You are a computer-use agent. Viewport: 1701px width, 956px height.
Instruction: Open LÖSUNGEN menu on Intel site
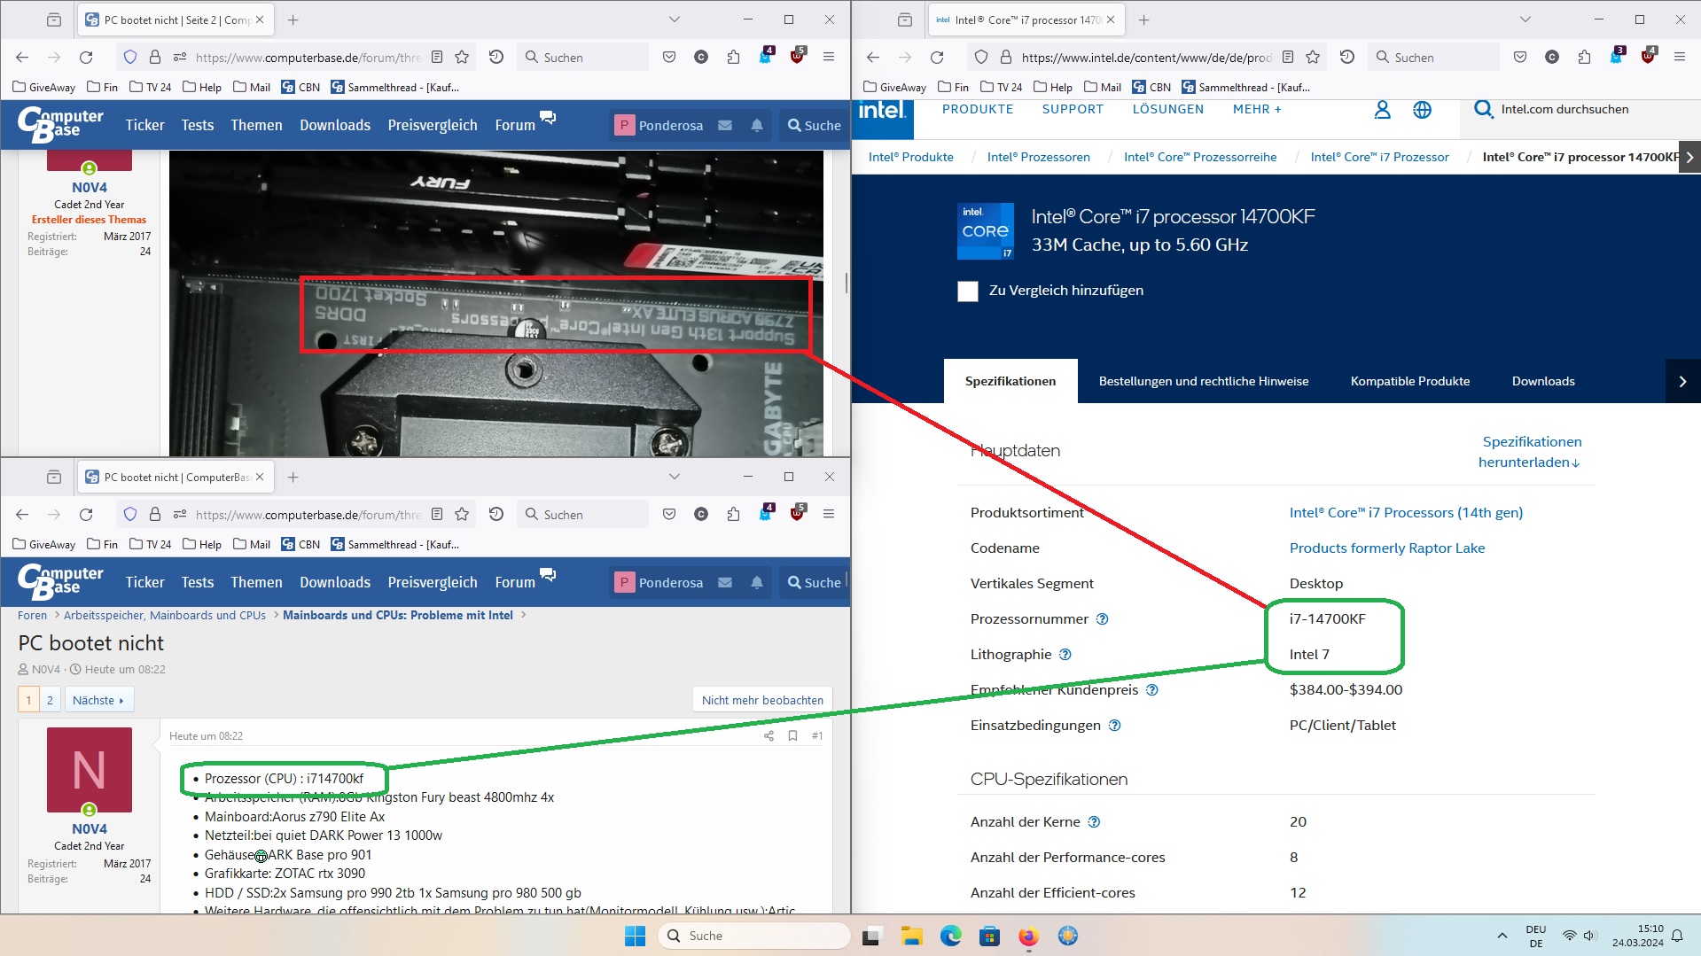(1168, 110)
